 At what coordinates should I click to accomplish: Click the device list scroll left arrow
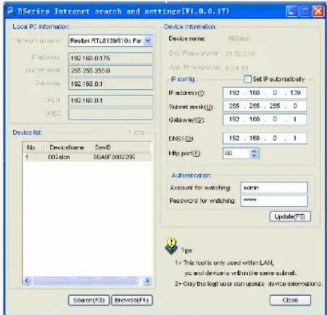[28, 281]
